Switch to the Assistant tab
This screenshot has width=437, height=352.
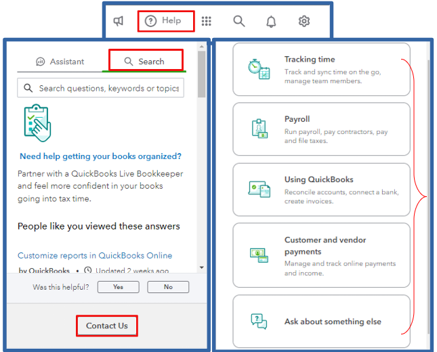60,62
